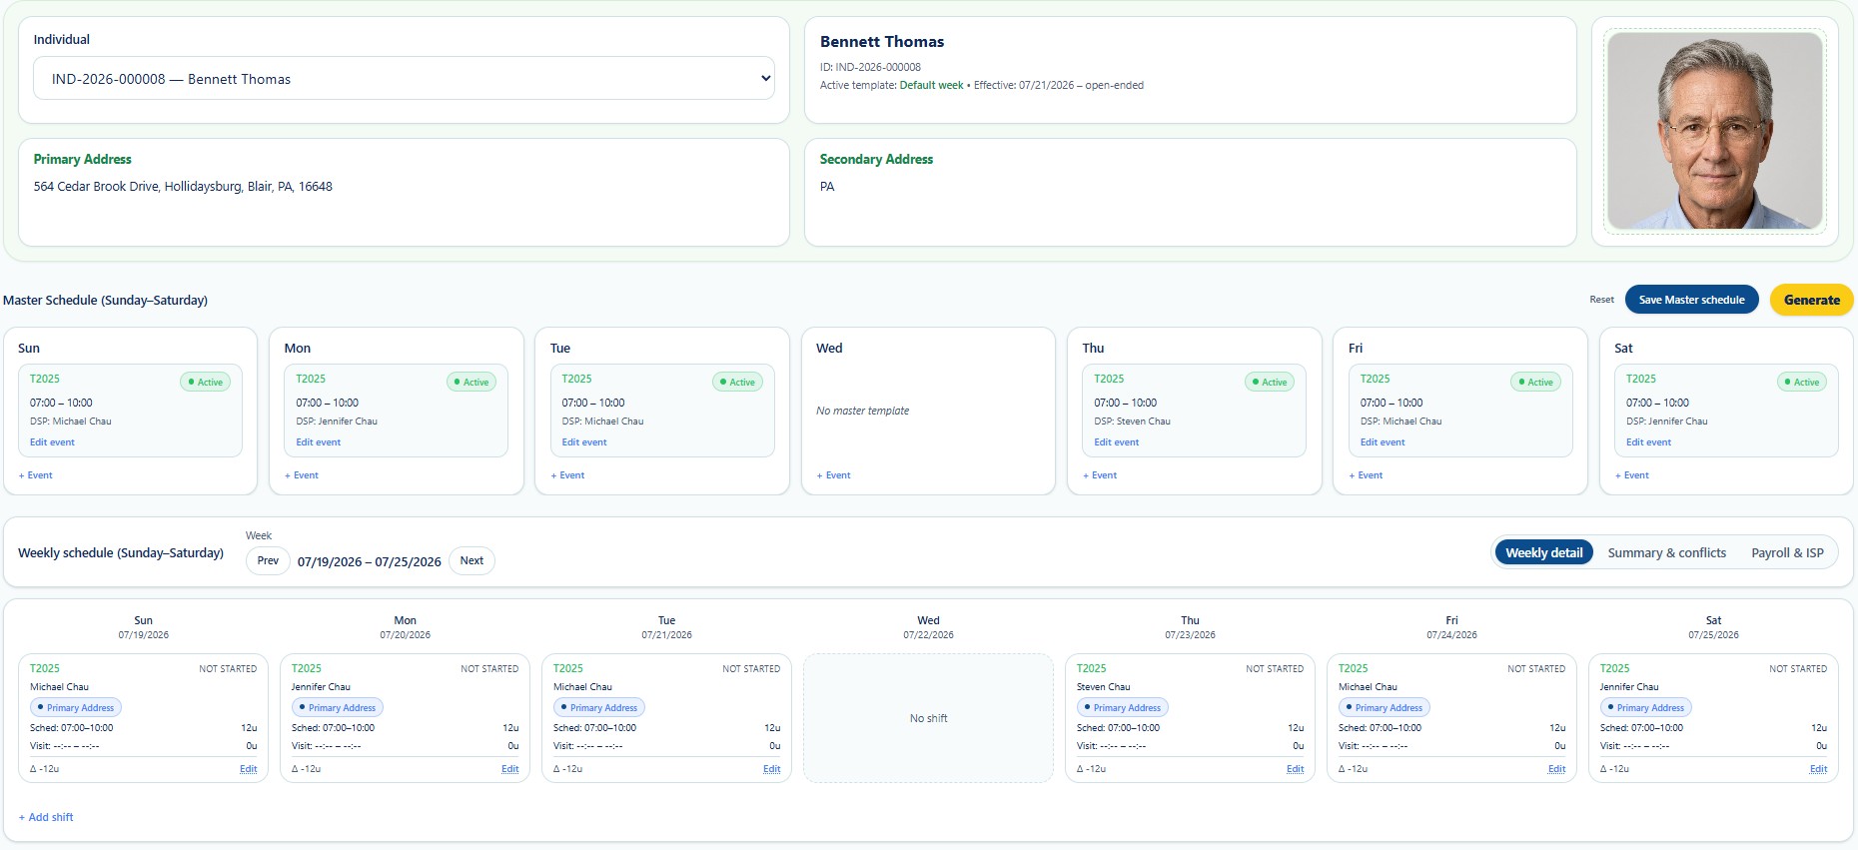Edit the Tue 07/21/2026 shift

pos(771,769)
